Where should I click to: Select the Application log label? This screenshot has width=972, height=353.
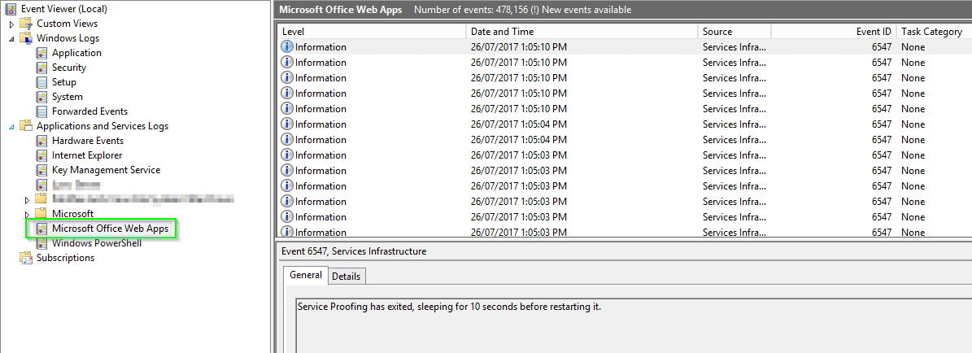(77, 54)
